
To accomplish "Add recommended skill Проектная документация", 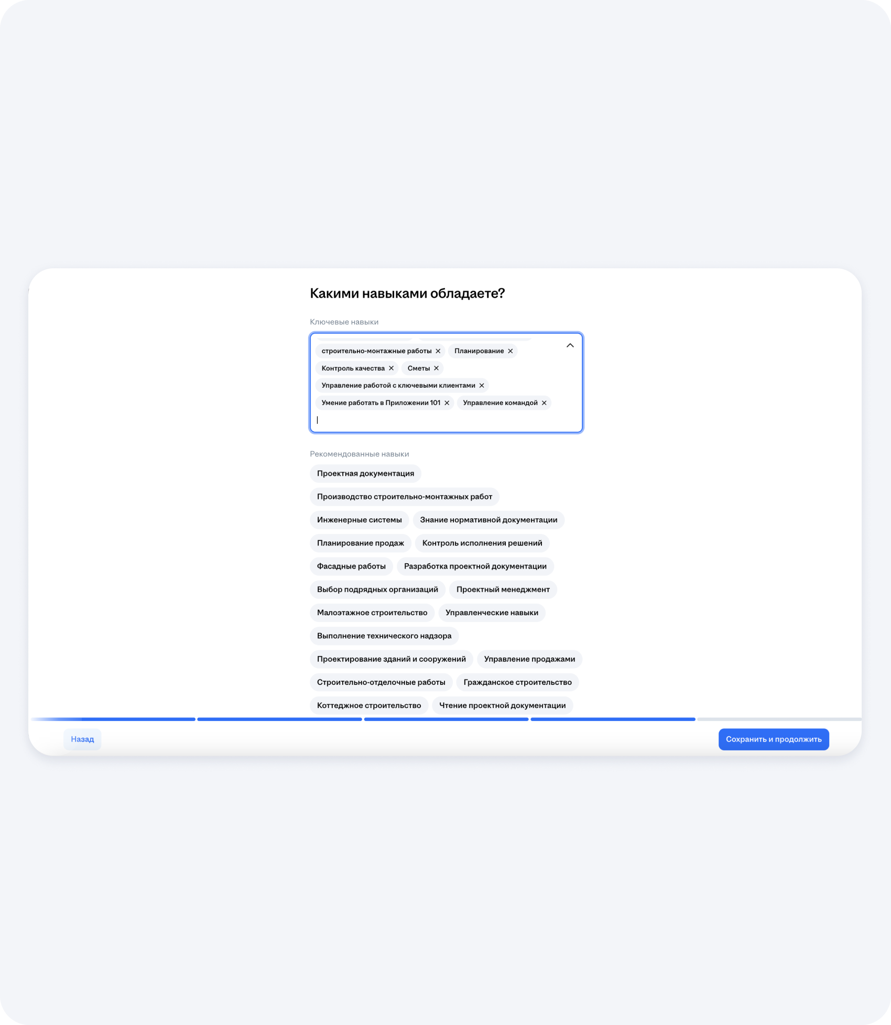I will click(x=365, y=474).
